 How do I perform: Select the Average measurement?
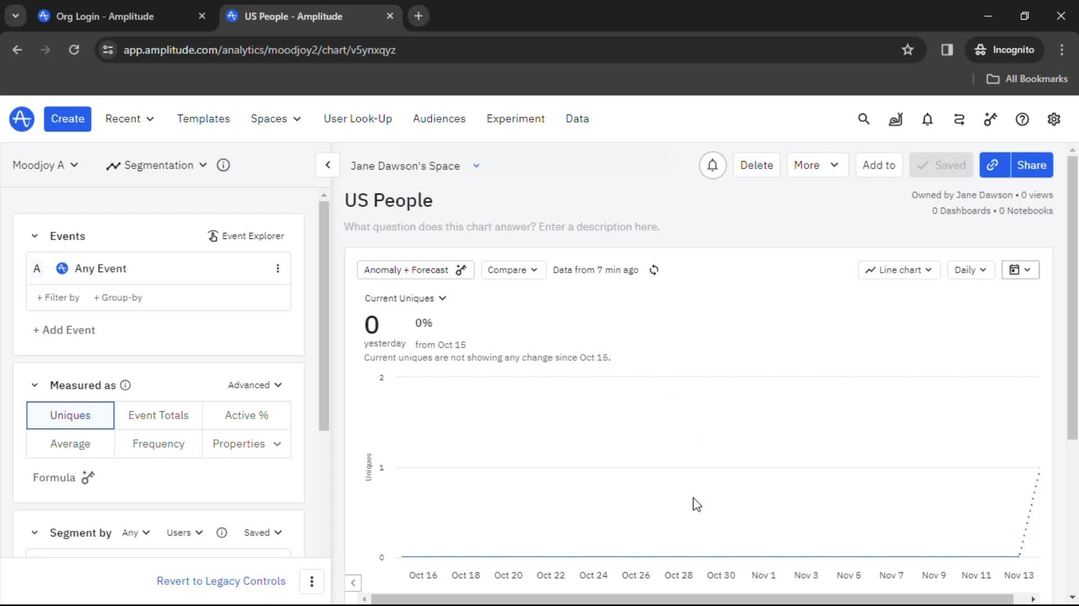click(x=70, y=444)
